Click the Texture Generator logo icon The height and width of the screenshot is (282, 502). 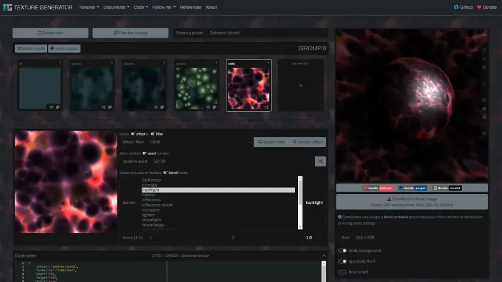[8, 7]
